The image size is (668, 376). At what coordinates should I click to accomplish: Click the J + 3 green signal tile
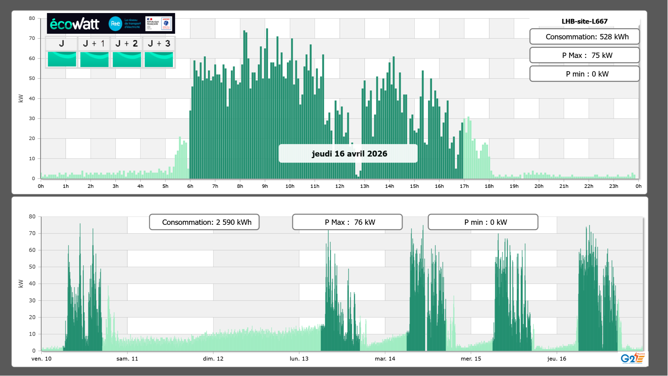coord(159,59)
